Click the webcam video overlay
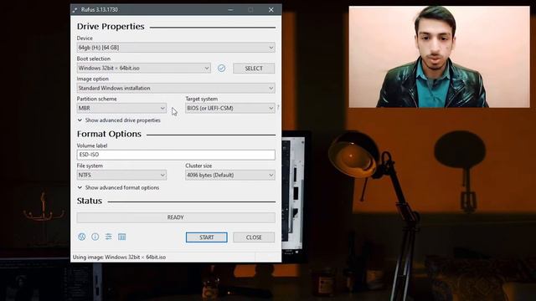Screen dimensions: 536x301 [x=439, y=57]
